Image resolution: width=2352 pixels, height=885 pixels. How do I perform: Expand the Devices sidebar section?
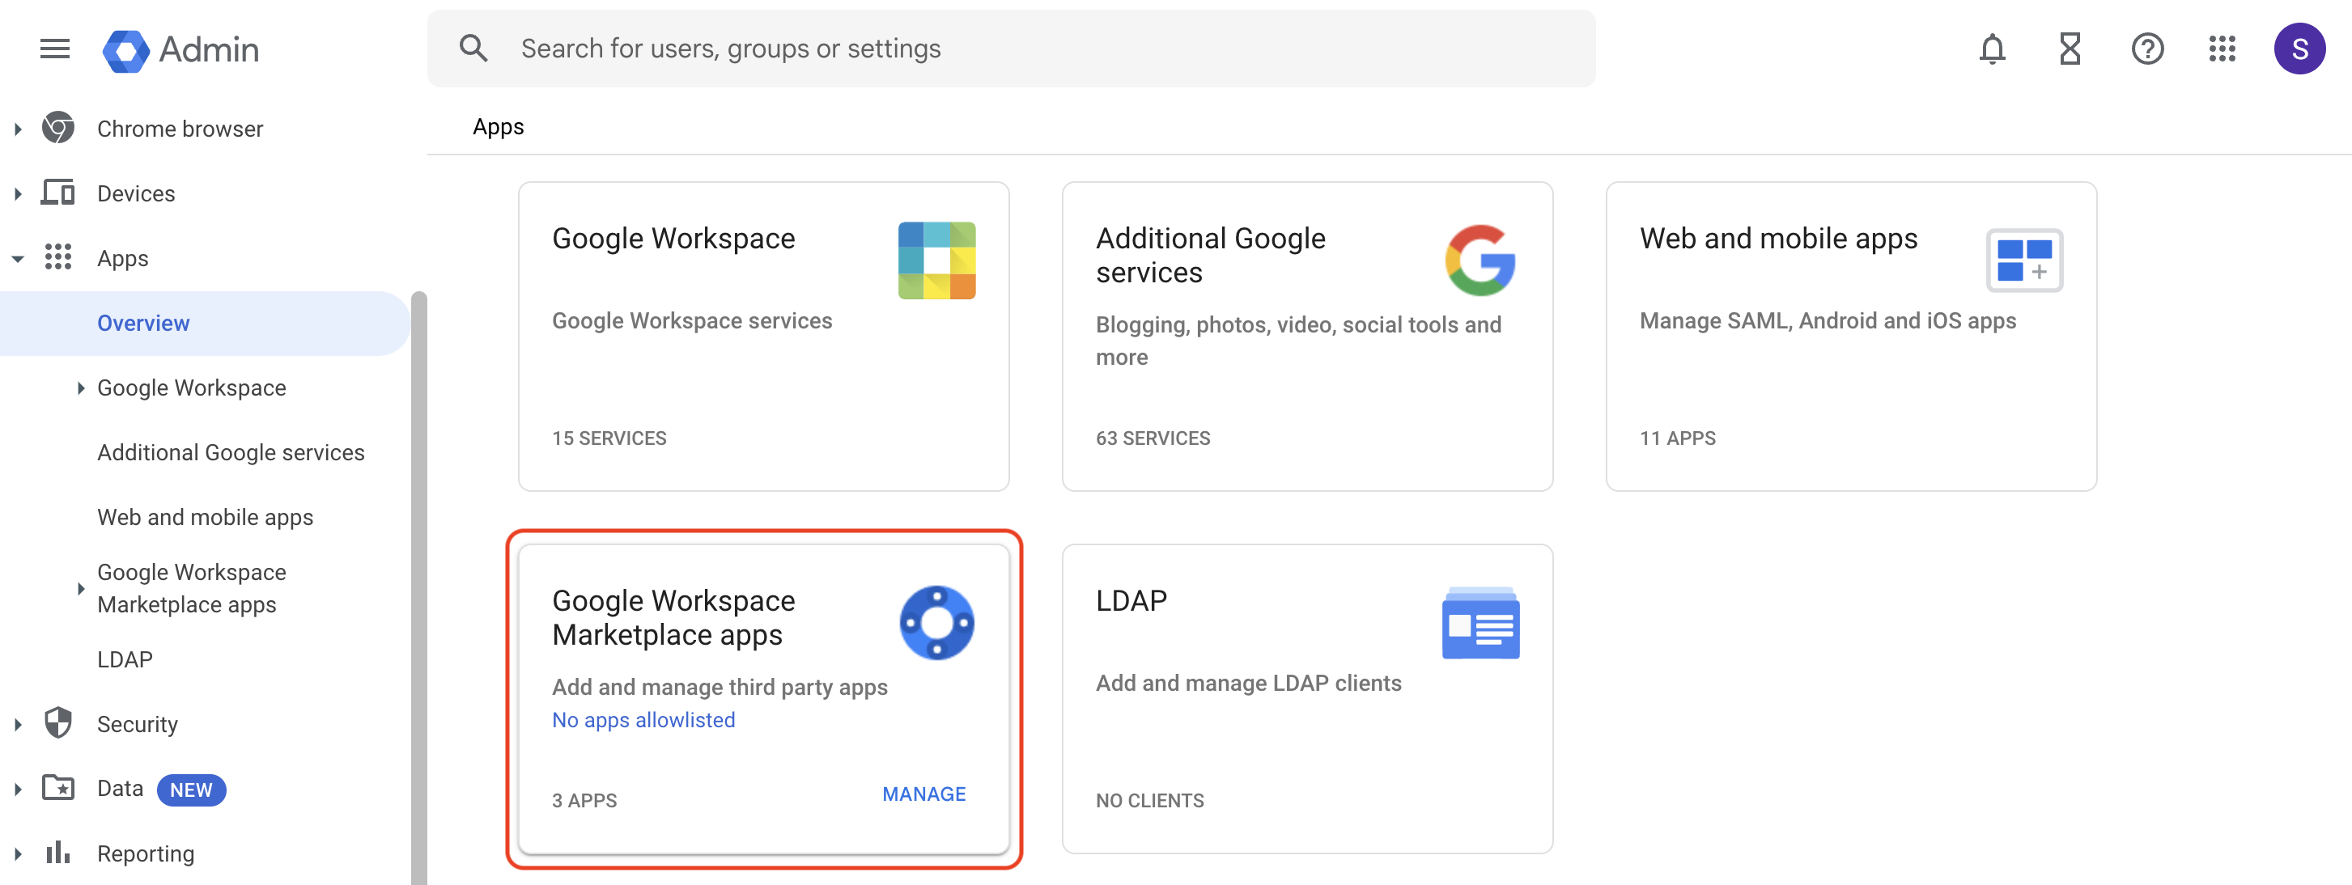[x=19, y=193]
